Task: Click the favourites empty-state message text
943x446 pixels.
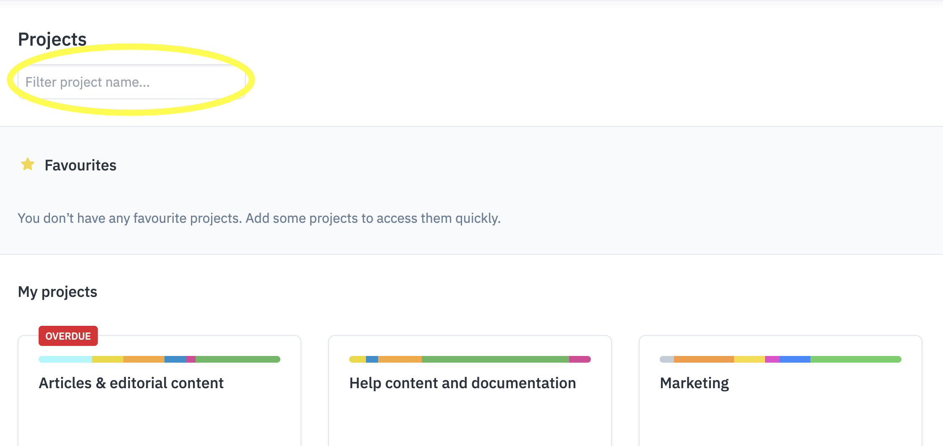Action: pyautogui.click(x=259, y=218)
